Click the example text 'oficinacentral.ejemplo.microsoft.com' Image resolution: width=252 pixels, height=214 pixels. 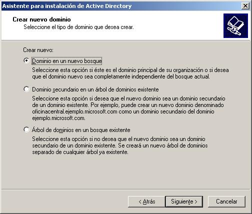[74, 111]
